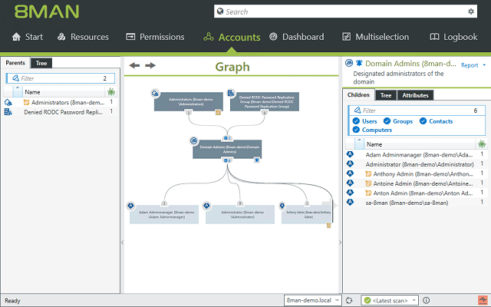This screenshot has width=491, height=307.
Task: Click user icon on Adam Adminmanager node
Action: [x=130, y=206]
